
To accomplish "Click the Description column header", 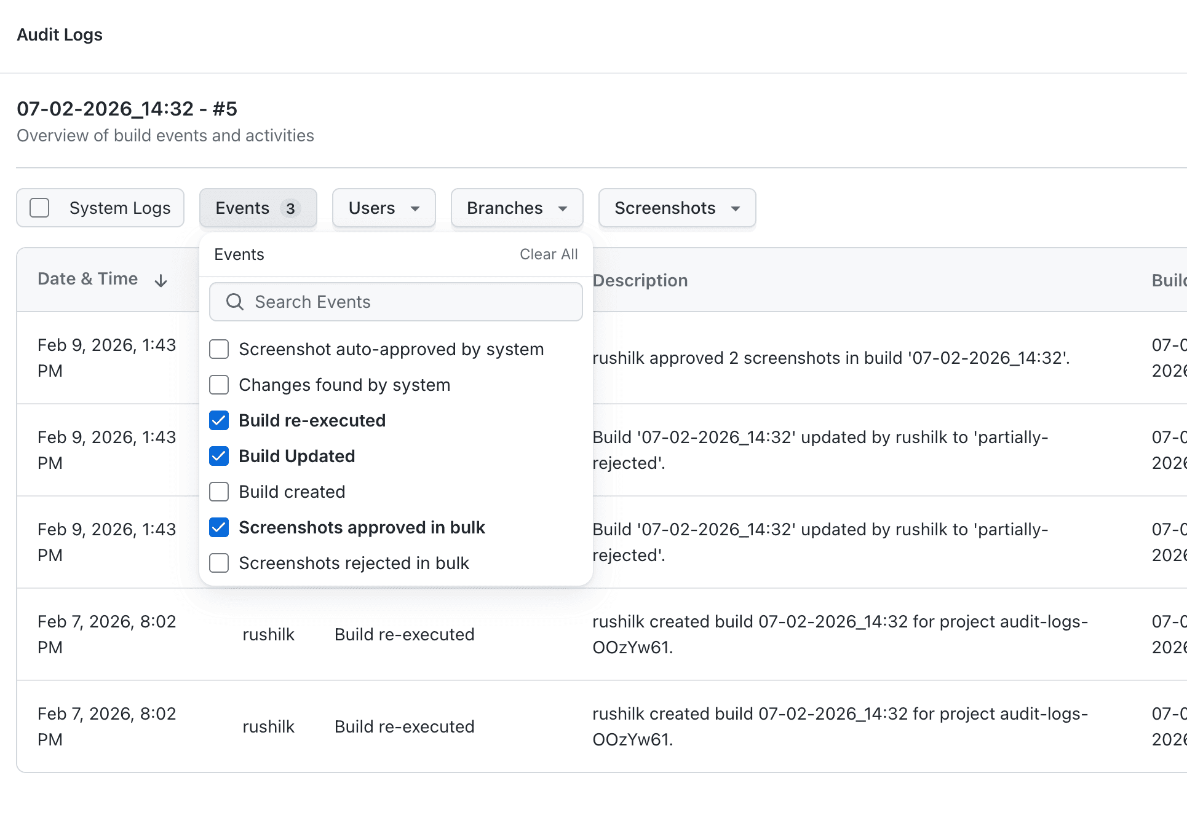I will [x=640, y=280].
